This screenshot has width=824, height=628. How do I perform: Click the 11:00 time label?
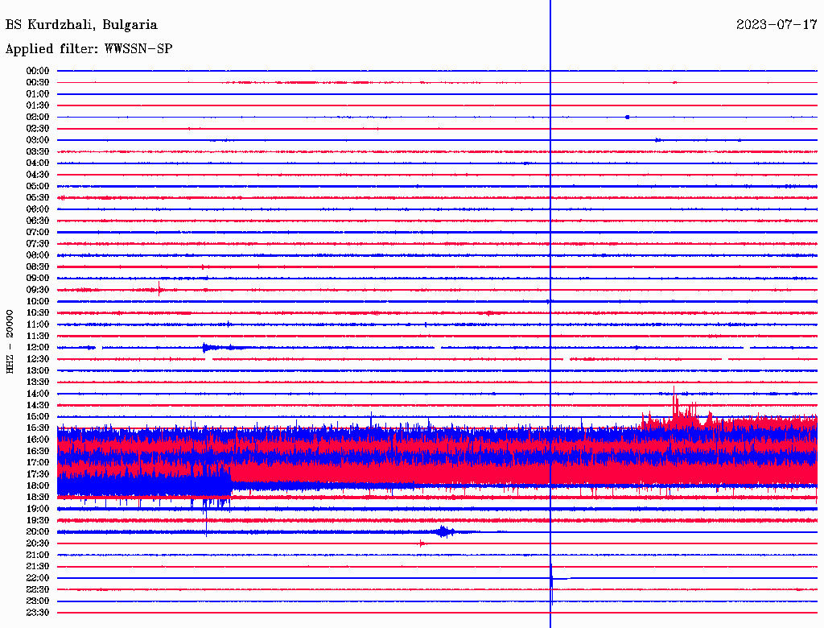coord(38,324)
